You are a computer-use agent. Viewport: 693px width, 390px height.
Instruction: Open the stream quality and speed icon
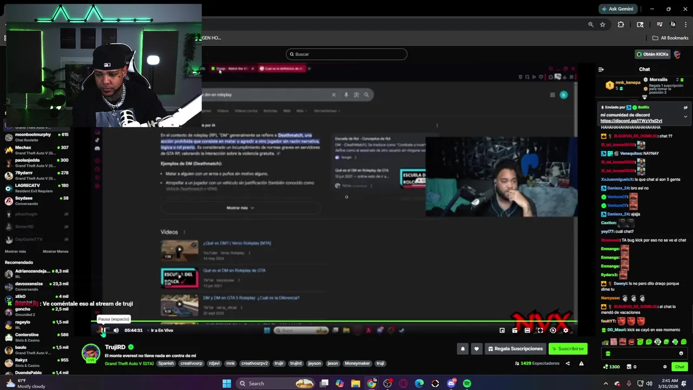click(553, 330)
